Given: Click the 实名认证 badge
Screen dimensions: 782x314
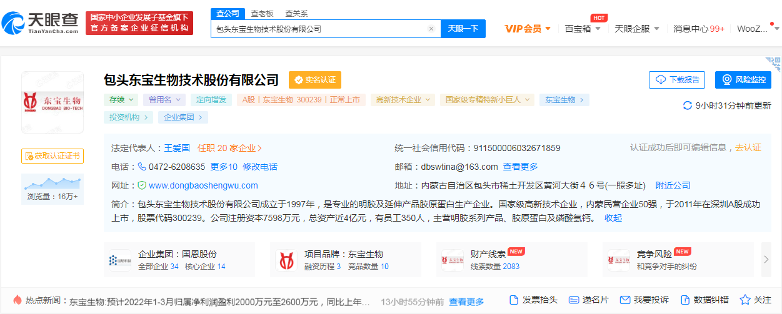Looking at the screenshot, I should click(x=315, y=80).
